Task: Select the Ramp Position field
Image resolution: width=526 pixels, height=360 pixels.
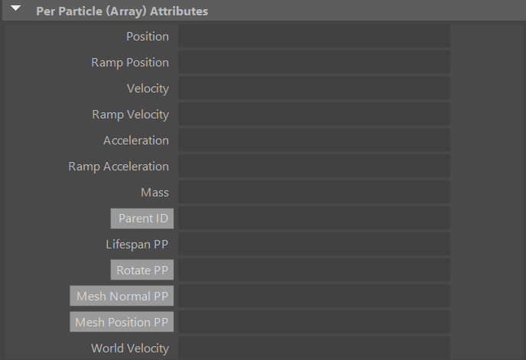Action: pyautogui.click(x=313, y=63)
